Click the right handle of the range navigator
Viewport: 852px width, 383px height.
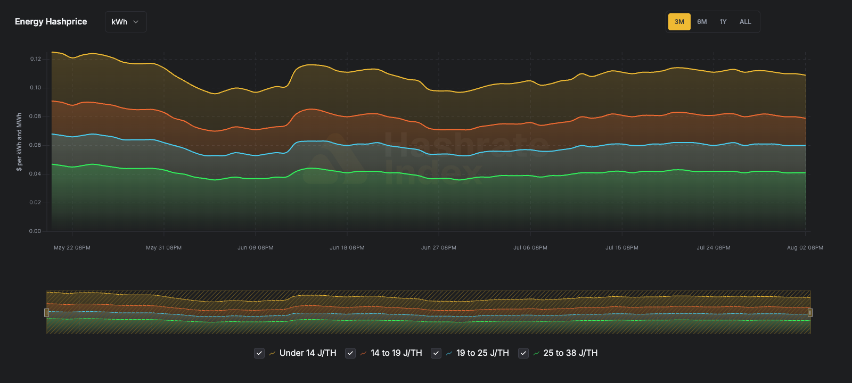click(x=810, y=313)
